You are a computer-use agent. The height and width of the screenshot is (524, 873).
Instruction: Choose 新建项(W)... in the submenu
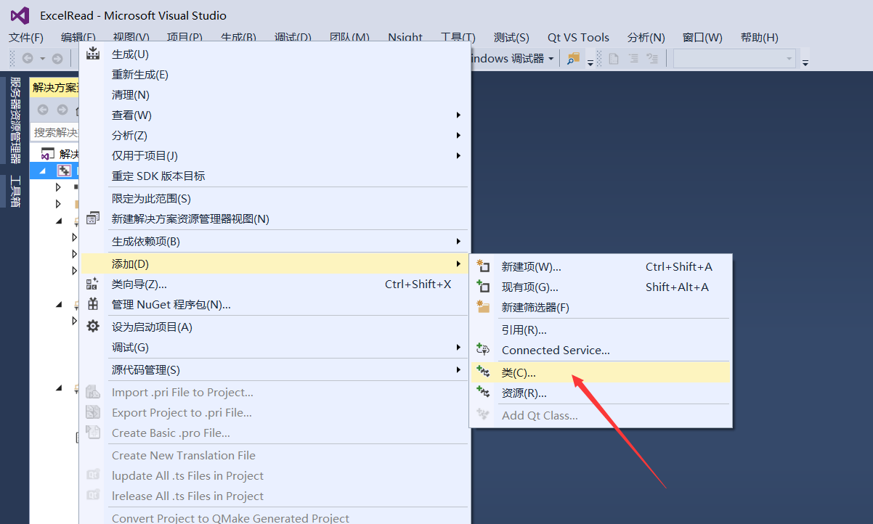(x=601, y=266)
